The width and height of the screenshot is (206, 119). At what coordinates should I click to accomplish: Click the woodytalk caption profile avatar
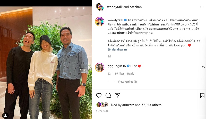[100, 22]
